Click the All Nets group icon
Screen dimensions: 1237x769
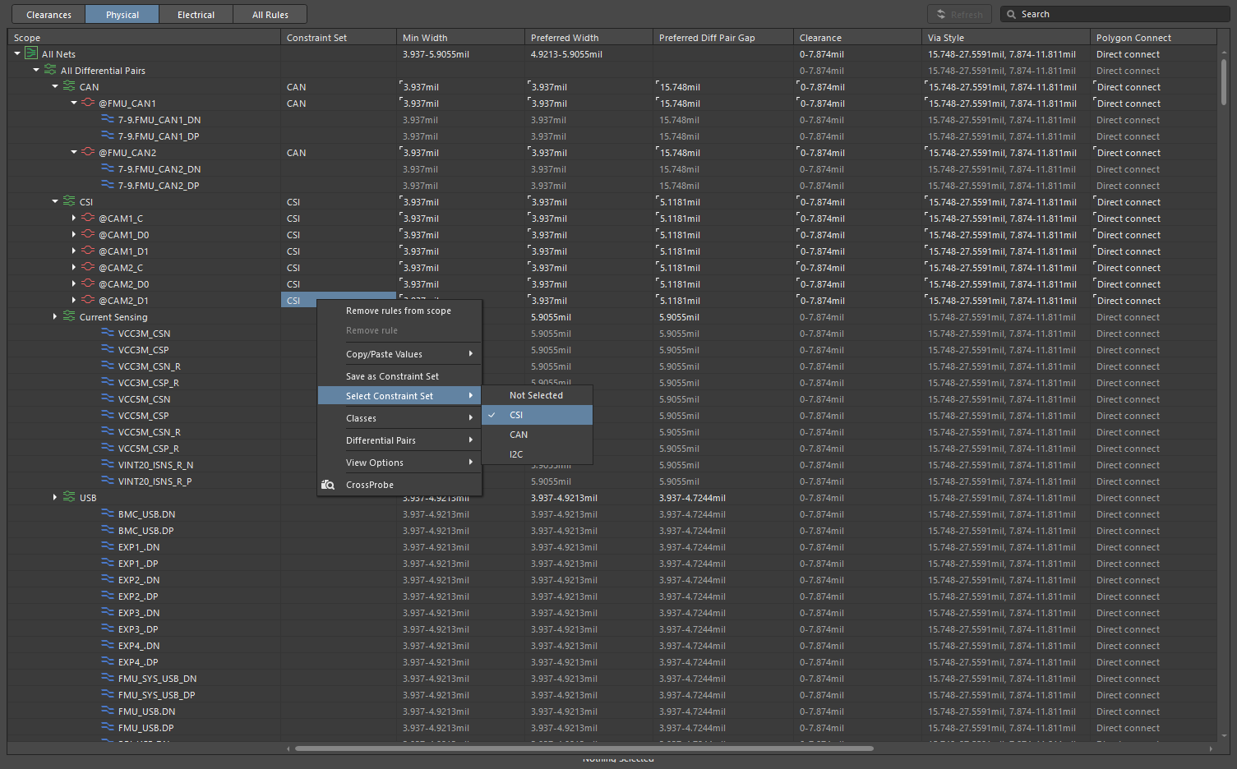pyautogui.click(x=31, y=53)
